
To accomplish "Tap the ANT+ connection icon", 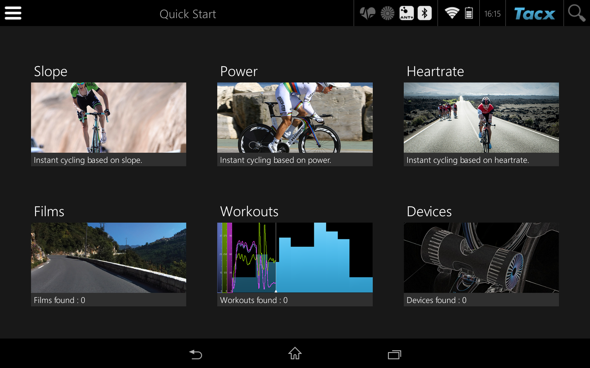I will [x=406, y=13].
